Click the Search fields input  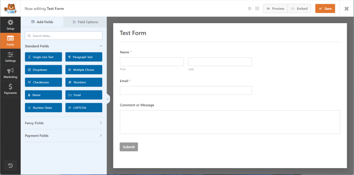[x=64, y=36]
